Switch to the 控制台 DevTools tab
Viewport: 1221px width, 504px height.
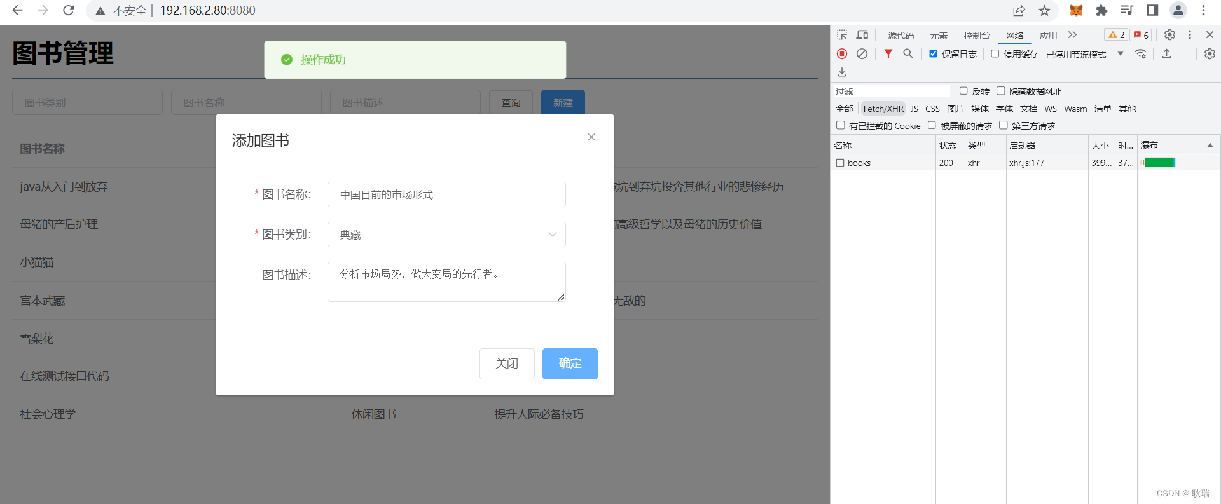976,36
